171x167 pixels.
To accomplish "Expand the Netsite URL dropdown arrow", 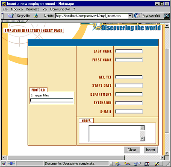I will [130, 16].
